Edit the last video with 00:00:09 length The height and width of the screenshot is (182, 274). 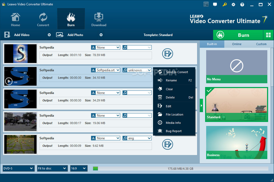point(167,144)
